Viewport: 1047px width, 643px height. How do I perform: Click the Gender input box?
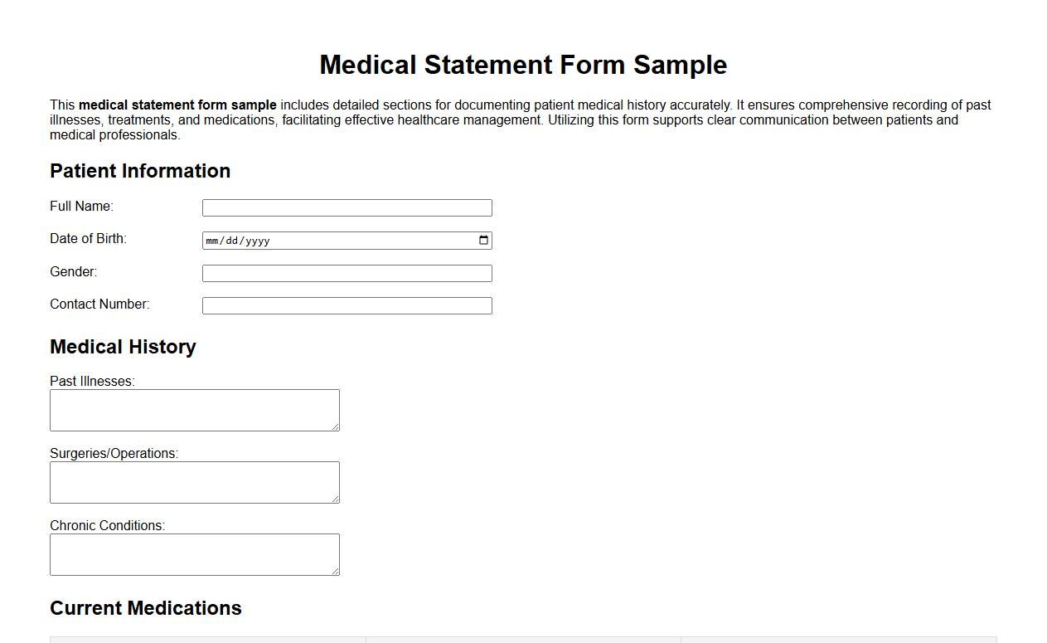[347, 272]
